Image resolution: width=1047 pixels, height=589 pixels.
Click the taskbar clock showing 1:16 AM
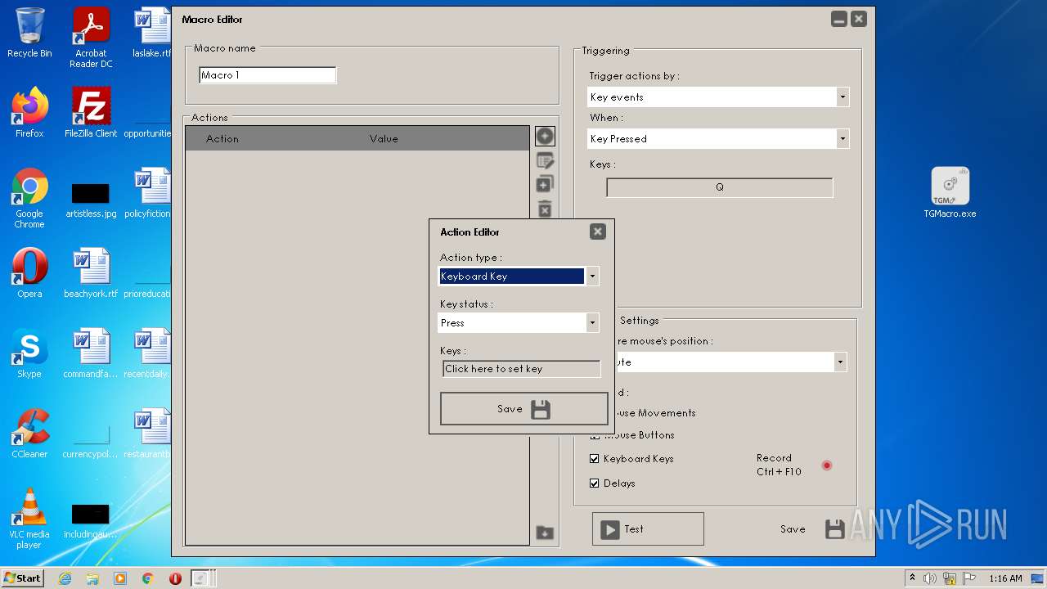pos(1005,578)
